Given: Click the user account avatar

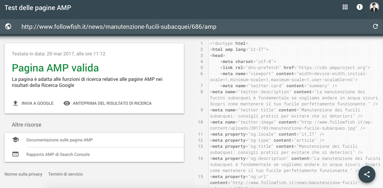Looking at the screenshot, I should click(374, 7).
